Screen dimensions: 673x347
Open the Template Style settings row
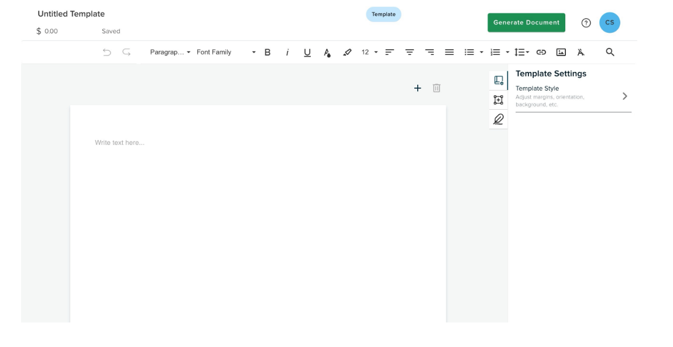point(572,96)
